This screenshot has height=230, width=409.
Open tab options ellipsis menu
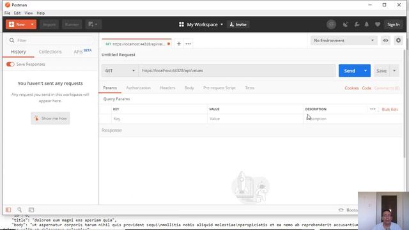[188, 44]
